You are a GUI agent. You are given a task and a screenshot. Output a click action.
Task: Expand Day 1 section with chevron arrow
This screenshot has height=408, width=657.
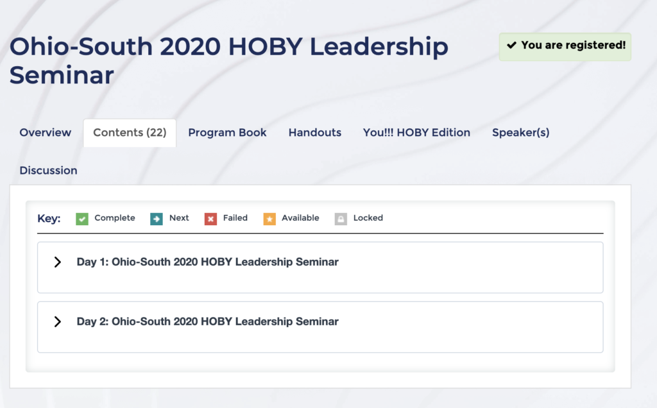click(x=57, y=262)
